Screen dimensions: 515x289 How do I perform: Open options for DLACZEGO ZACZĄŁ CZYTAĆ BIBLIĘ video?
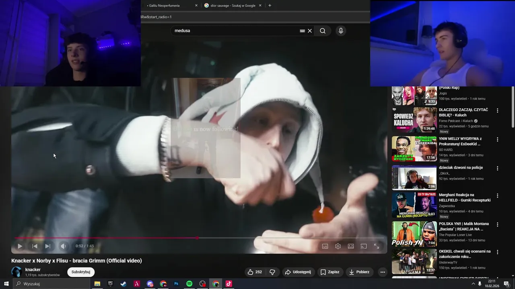[x=497, y=110]
